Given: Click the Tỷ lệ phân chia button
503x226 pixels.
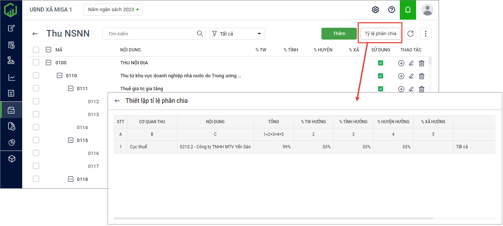Looking at the screenshot, I should [x=380, y=34].
